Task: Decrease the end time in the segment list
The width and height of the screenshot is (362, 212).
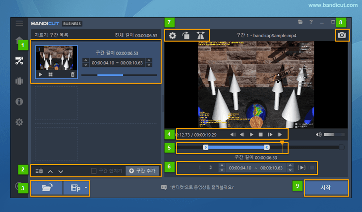Action: pyautogui.click(x=149, y=65)
